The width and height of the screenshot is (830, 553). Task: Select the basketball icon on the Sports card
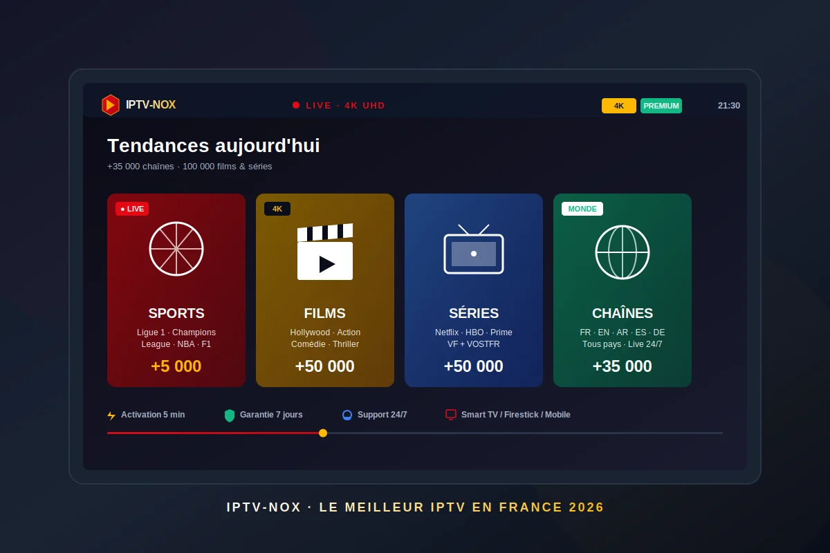point(176,249)
